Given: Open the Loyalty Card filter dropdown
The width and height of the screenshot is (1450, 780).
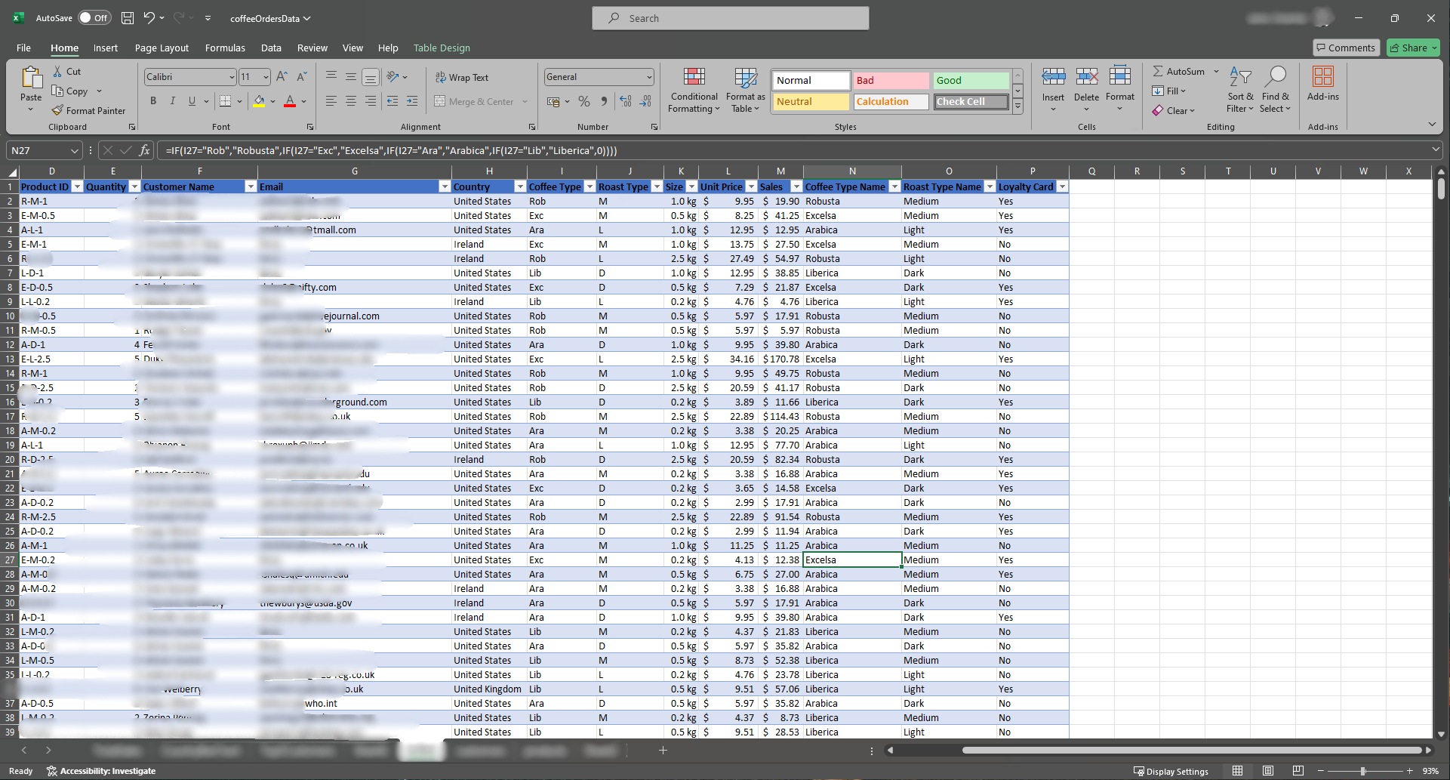Looking at the screenshot, I should point(1062,187).
